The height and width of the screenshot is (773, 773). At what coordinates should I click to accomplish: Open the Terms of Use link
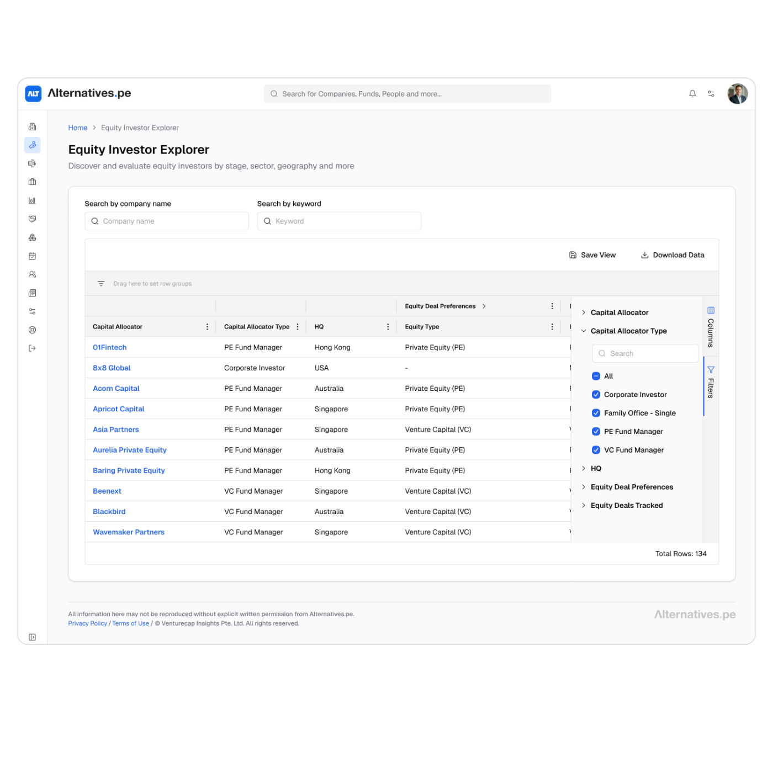tap(131, 624)
